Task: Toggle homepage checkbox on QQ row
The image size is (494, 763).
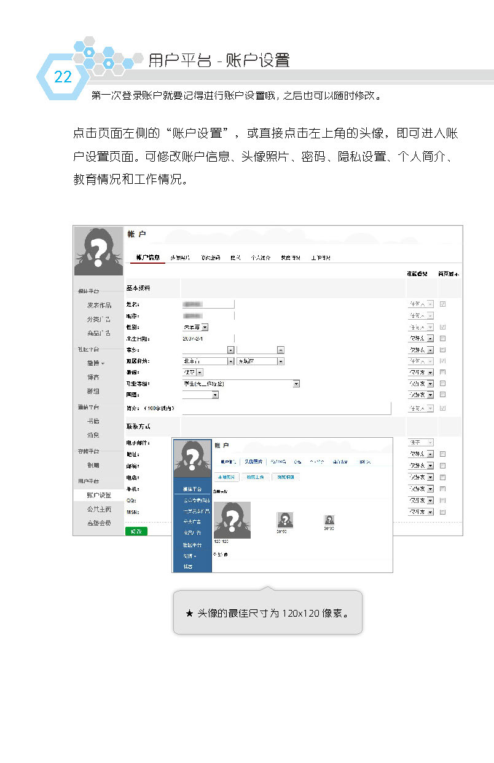Action: [x=443, y=500]
